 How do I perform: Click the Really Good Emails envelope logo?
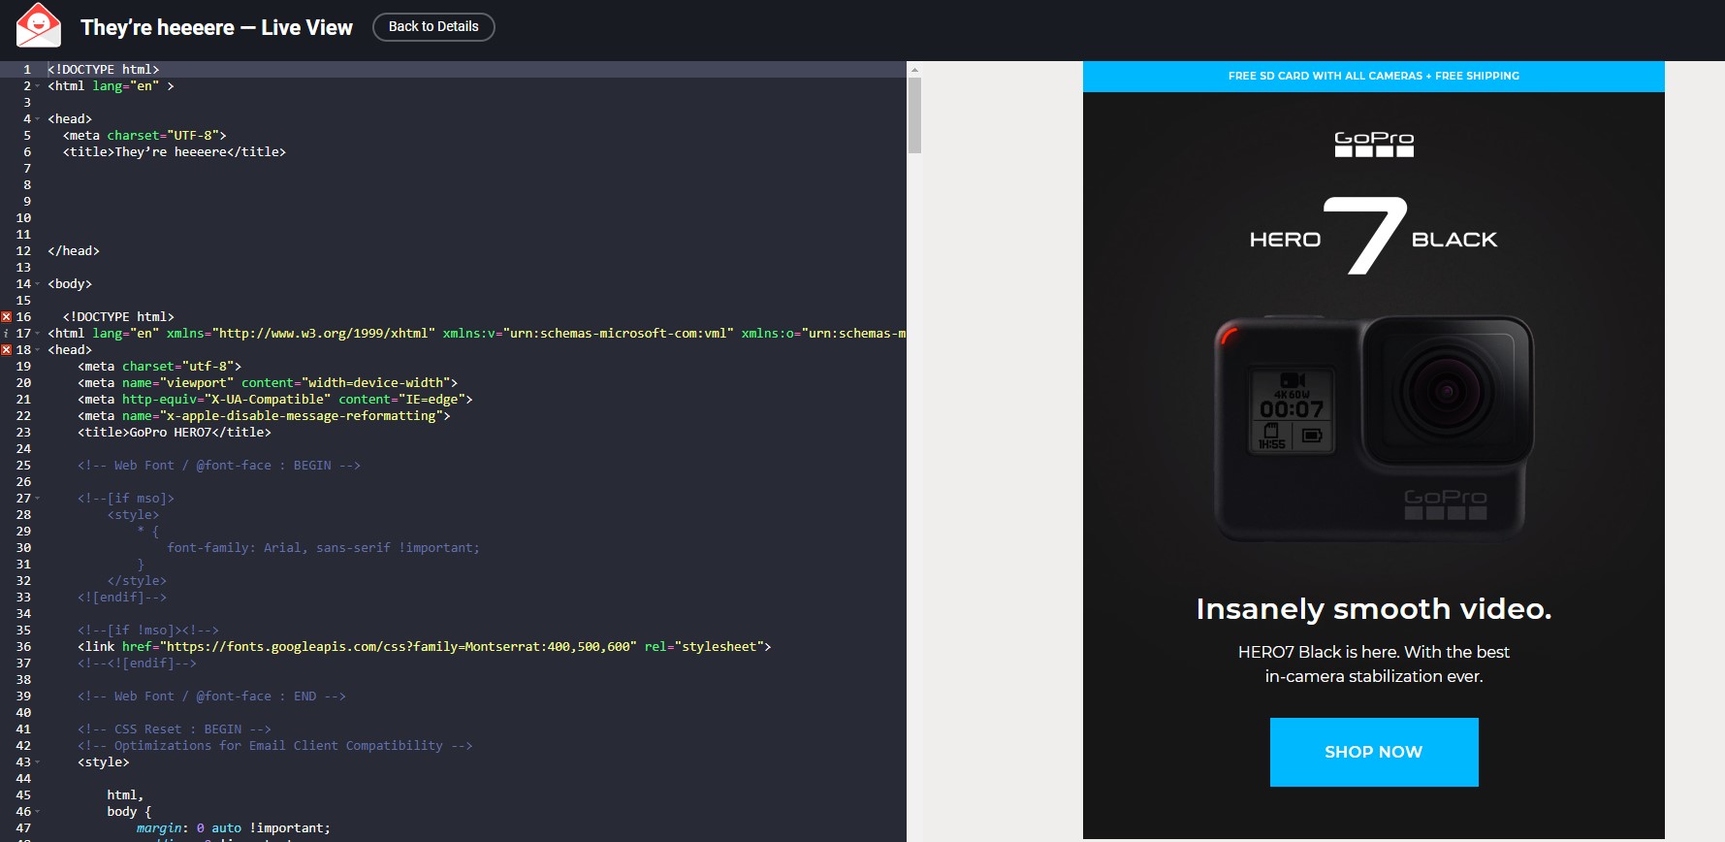click(x=39, y=26)
